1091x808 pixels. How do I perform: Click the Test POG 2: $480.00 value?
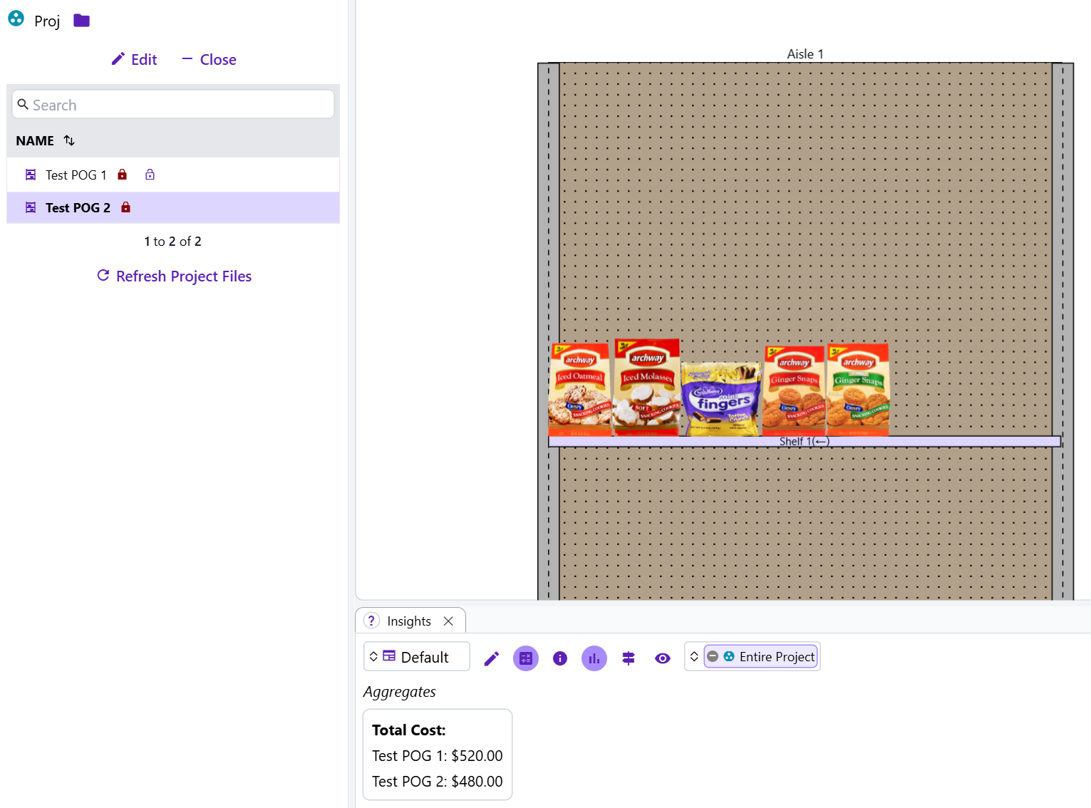(x=438, y=782)
